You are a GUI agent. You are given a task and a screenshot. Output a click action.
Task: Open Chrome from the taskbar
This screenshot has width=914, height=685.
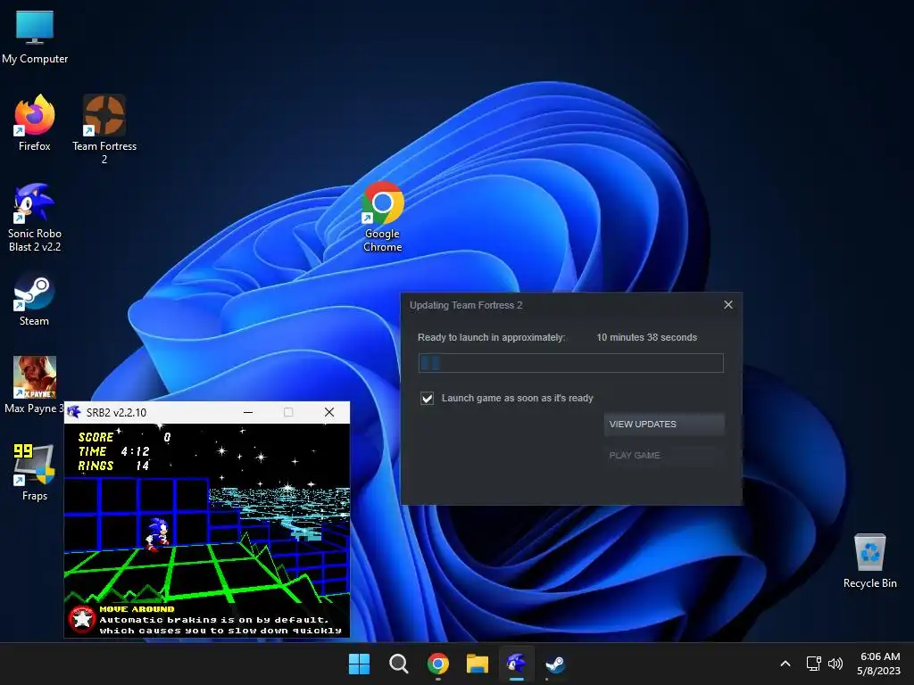pos(437,664)
